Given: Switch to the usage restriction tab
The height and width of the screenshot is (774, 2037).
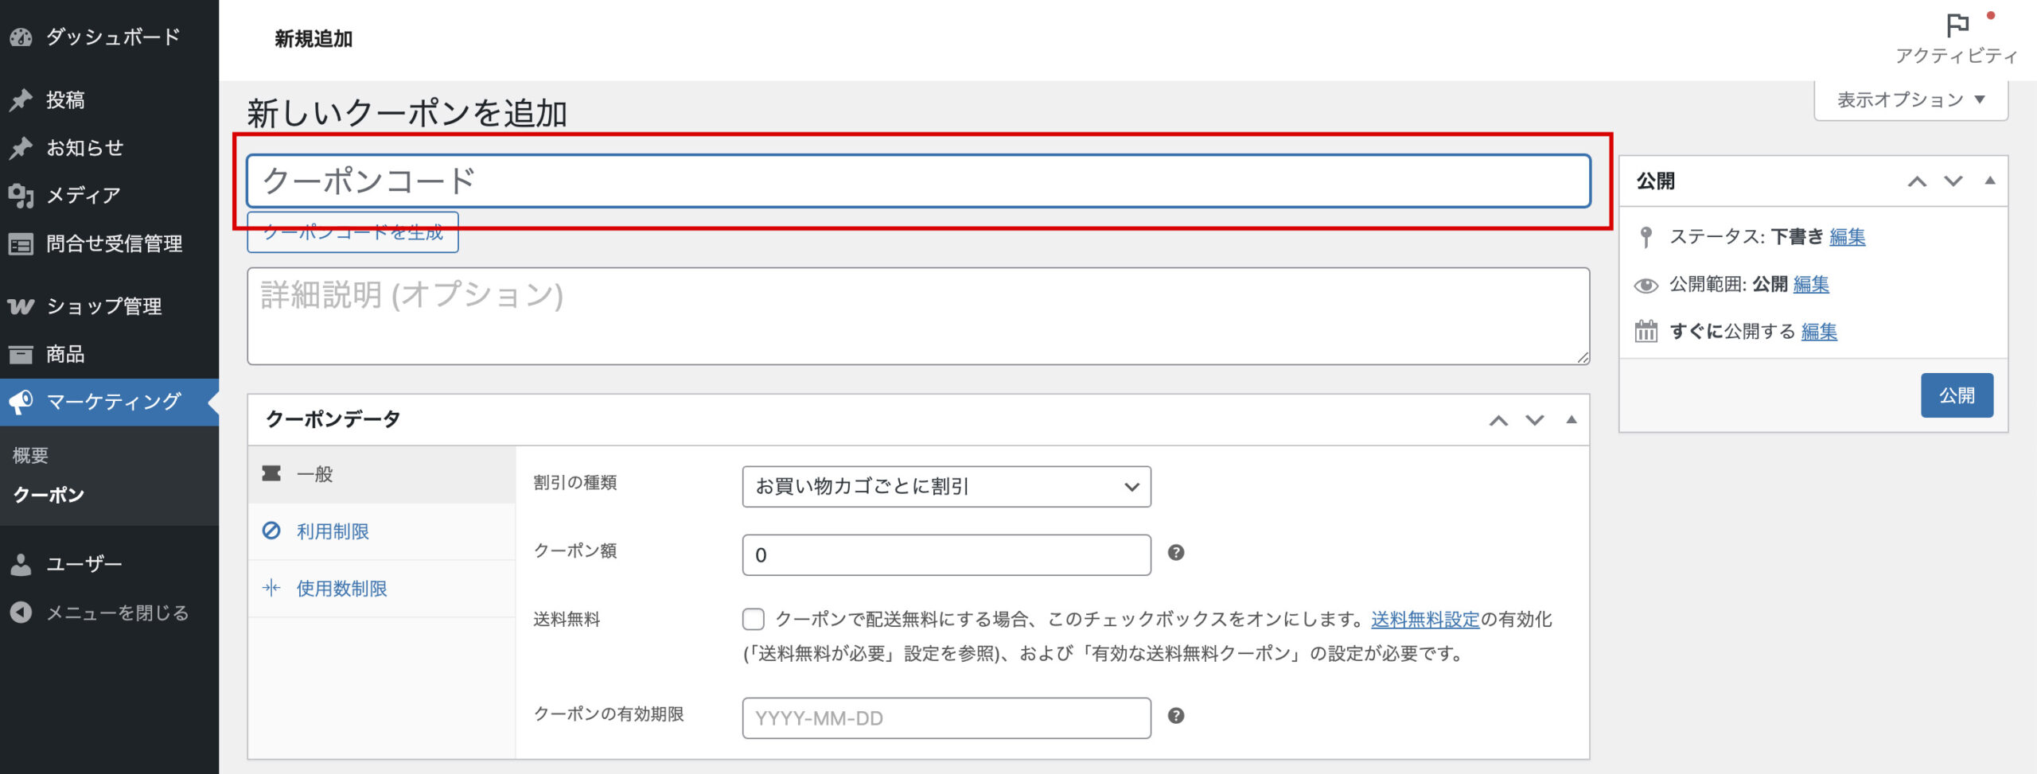Looking at the screenshot, I should click(x=333, y=531).
